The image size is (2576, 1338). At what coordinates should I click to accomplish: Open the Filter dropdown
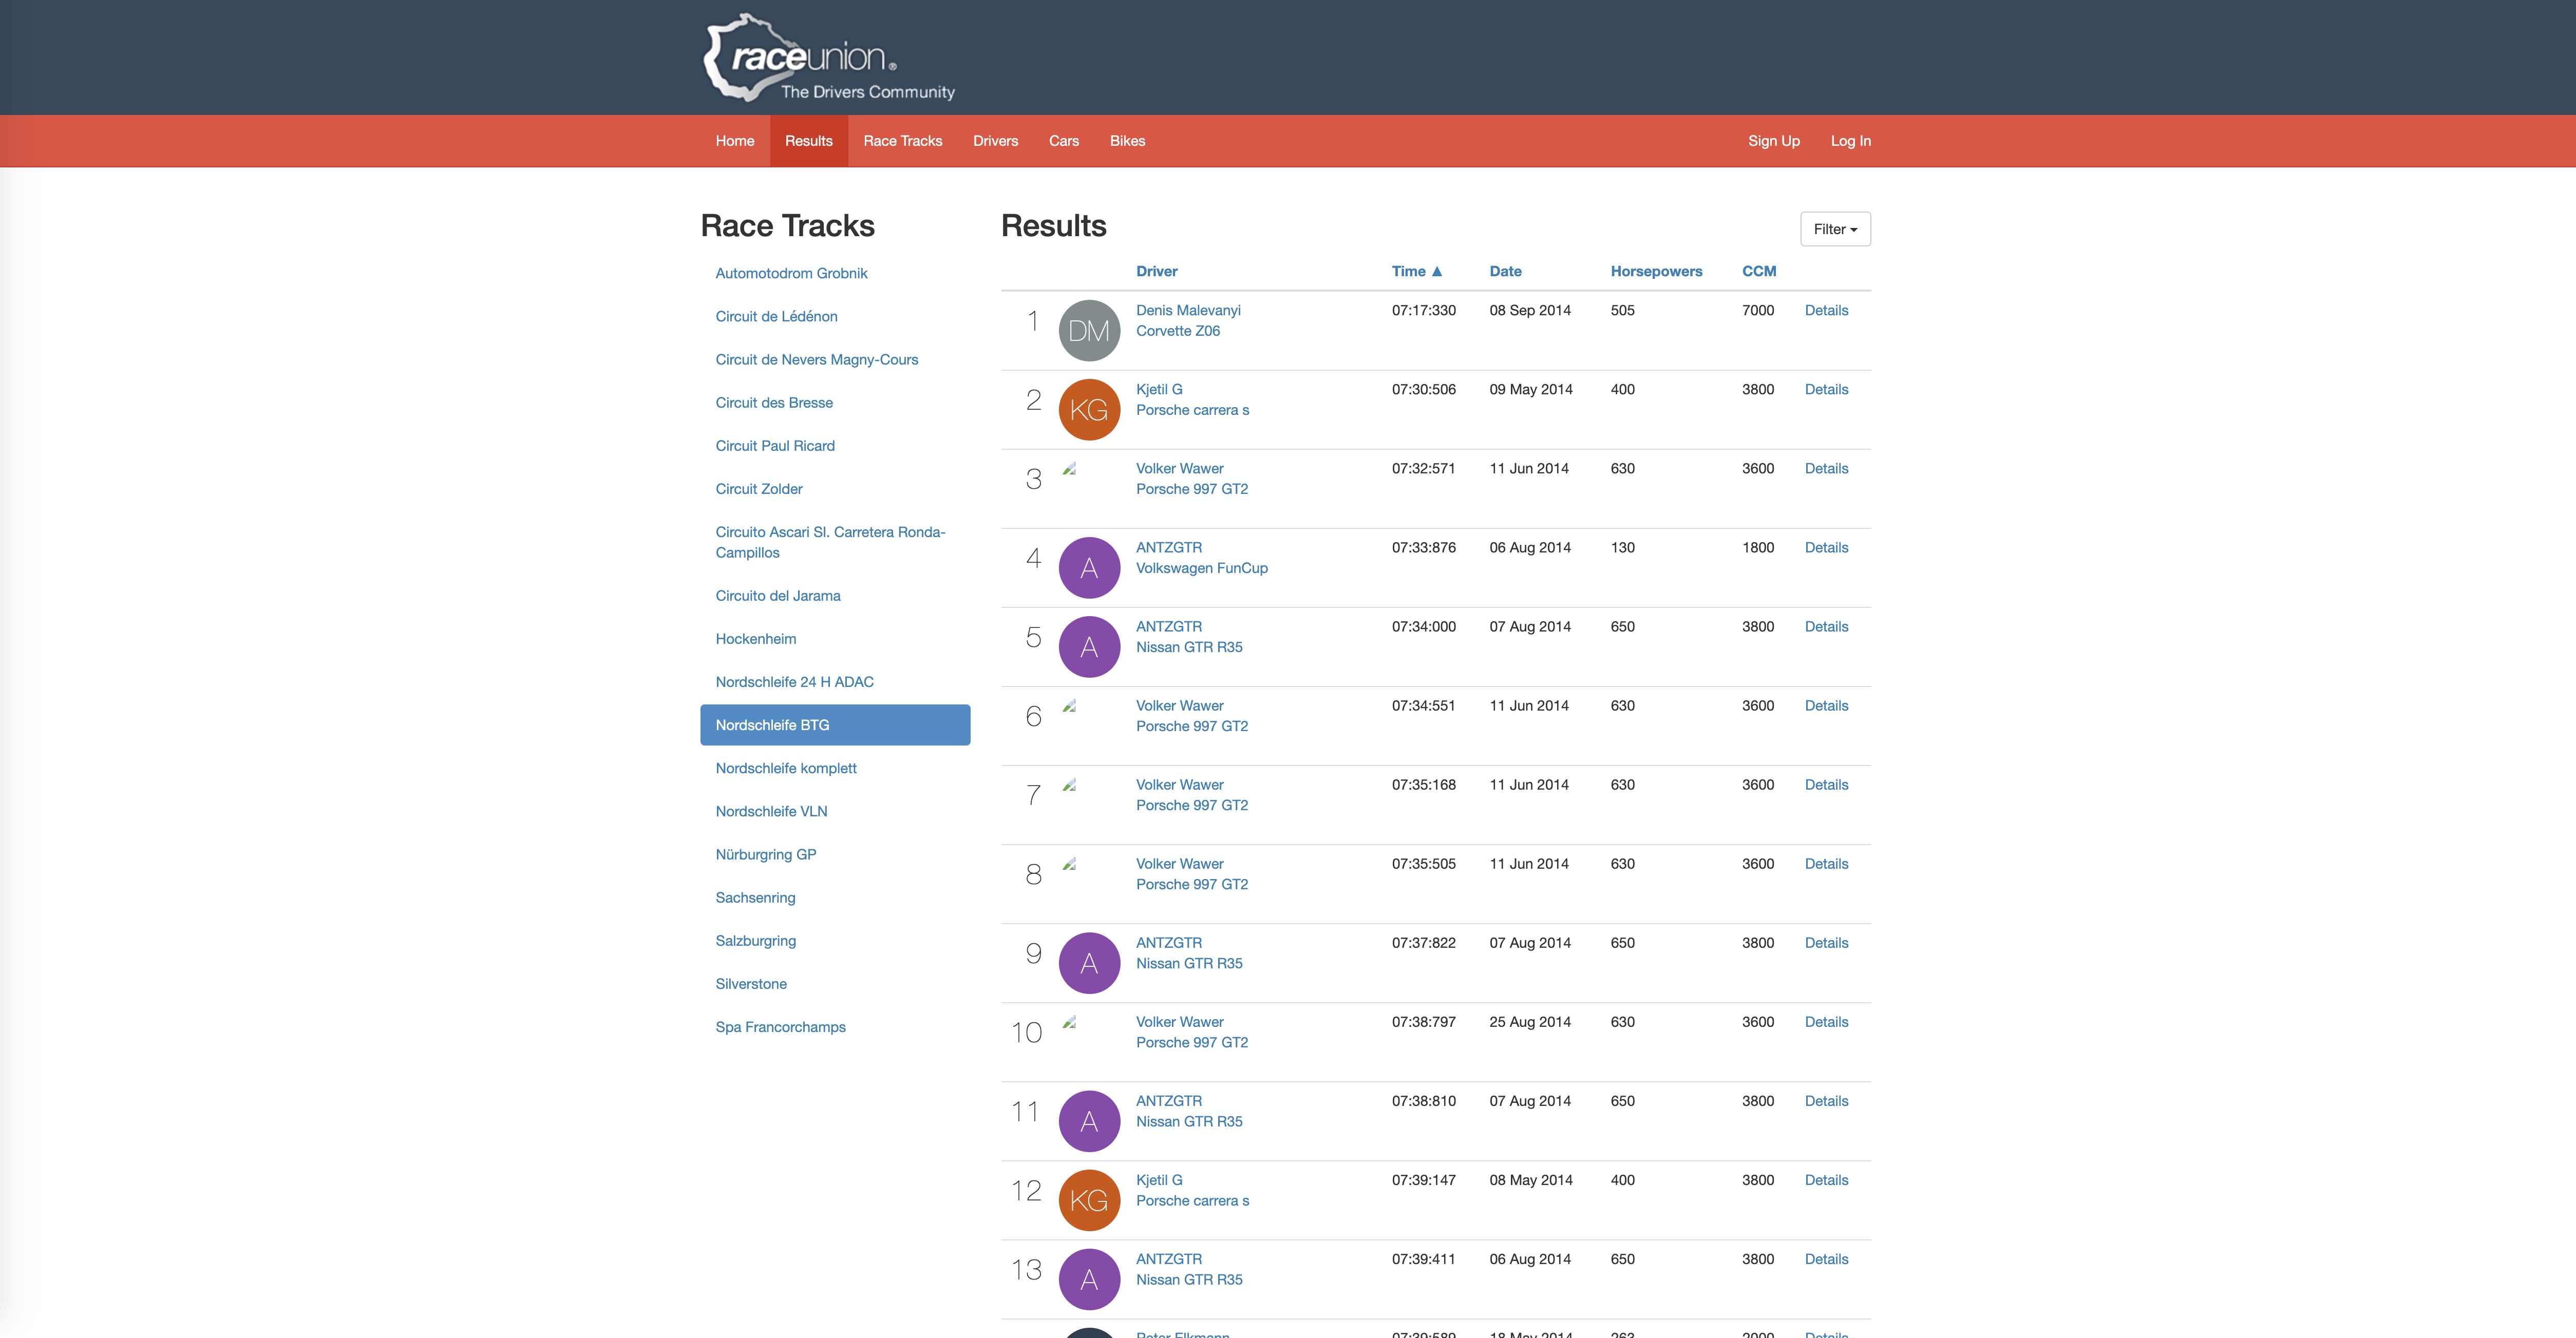pyautogui.click(x=1834, y=229)
